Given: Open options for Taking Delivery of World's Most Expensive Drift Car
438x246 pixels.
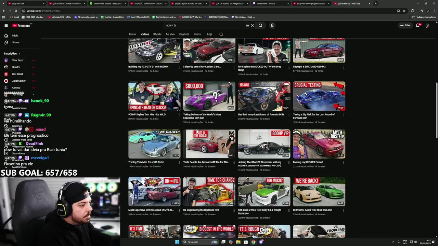Looking at the screenshot, I should (x=234, y=115).
